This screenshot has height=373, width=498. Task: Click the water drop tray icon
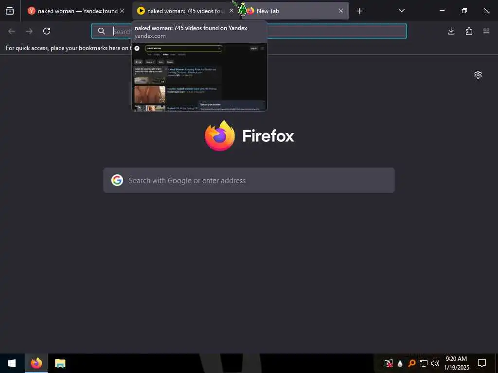tap(400, 363)
